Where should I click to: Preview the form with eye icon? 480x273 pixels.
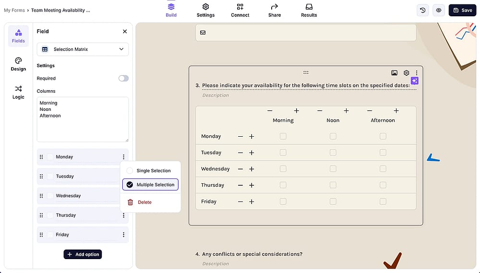pyautogui.click(x=439, y=10)
